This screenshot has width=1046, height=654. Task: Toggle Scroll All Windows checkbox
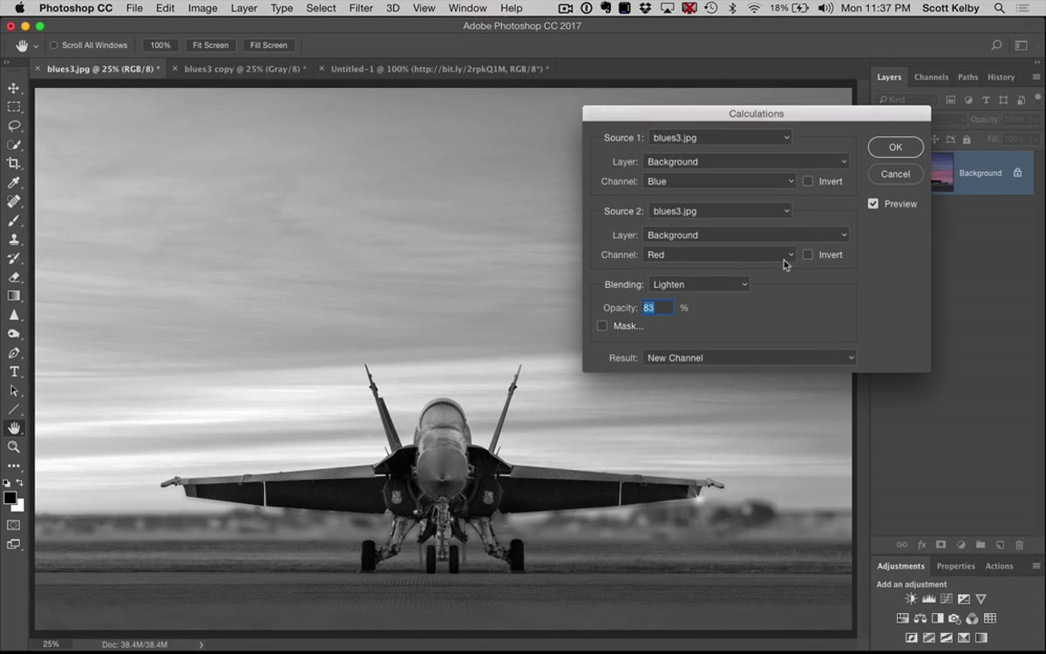click(x=53, y=45)
